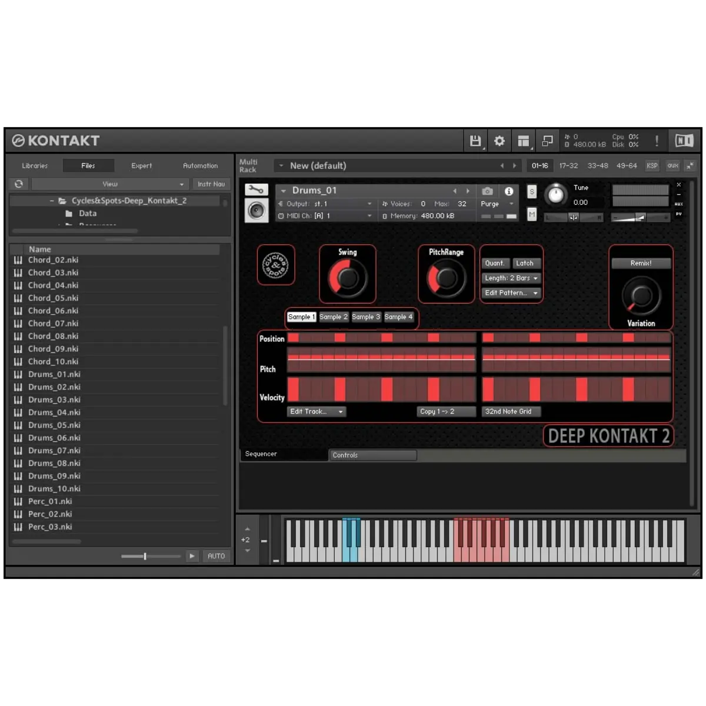Open the Output st. 1 dropdown
706x706 pixels.
325,204
